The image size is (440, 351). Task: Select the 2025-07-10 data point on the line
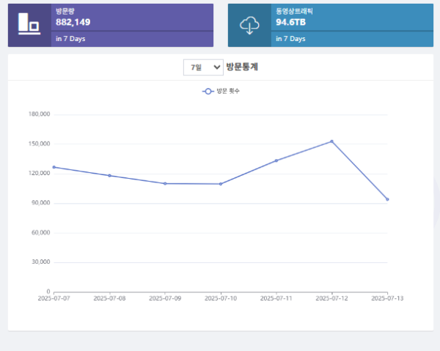[221, 184]
